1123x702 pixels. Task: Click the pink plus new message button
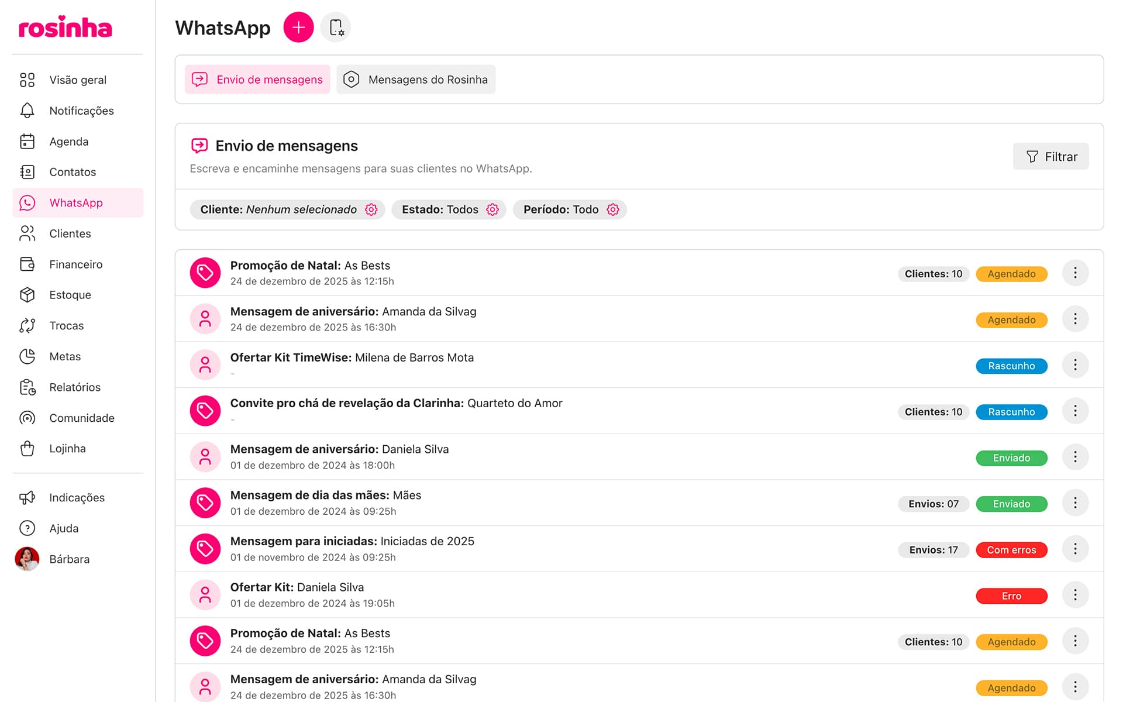(298, 27)
